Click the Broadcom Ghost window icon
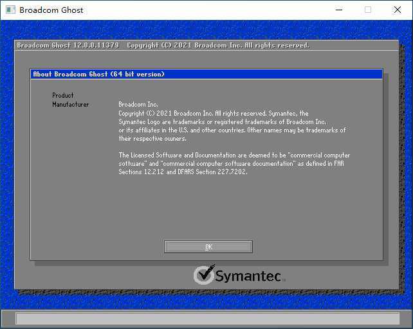413x329 pixels. coord(10,10)
